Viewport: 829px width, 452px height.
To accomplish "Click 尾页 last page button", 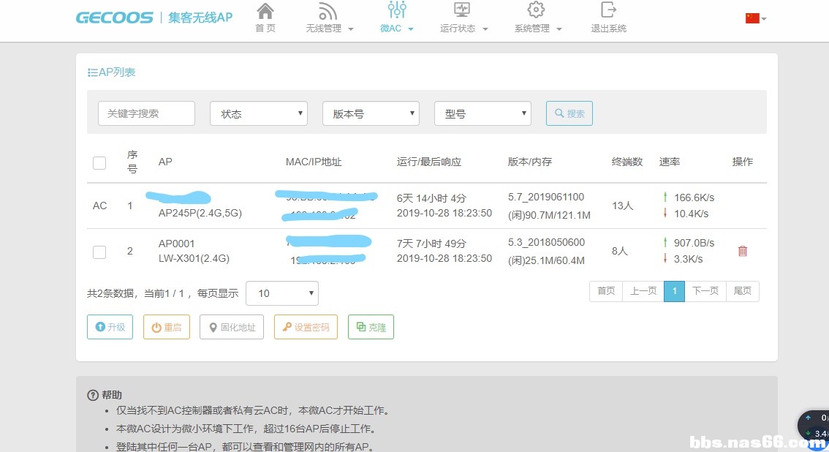I will click(742, 291).
